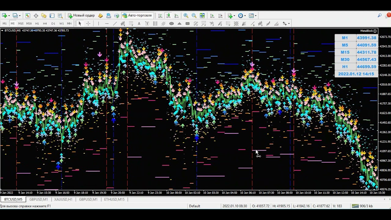Click the cloud hosting icon

[108, 16]
